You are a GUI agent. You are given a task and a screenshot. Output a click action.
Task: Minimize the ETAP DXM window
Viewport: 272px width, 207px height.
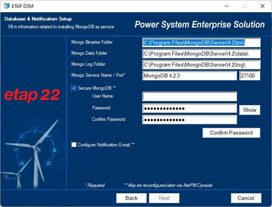tap(227, 6)
